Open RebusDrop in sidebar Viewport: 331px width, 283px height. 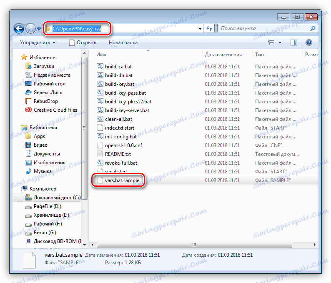click(x=42, y=101)
